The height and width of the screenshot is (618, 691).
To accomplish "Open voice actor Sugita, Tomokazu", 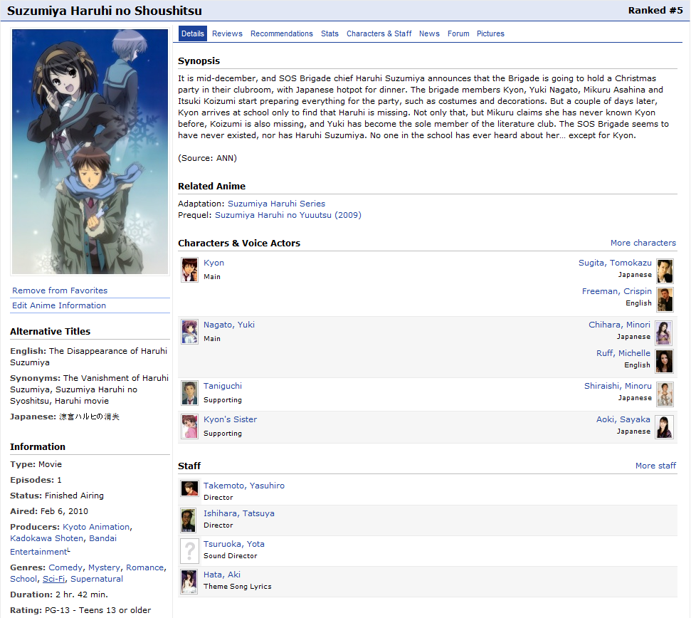I will (x=615, y=263).
